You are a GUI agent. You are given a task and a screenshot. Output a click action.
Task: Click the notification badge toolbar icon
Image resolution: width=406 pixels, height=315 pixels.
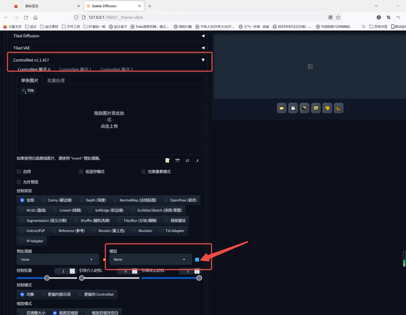pyautogui.click(x=379, y=17)
